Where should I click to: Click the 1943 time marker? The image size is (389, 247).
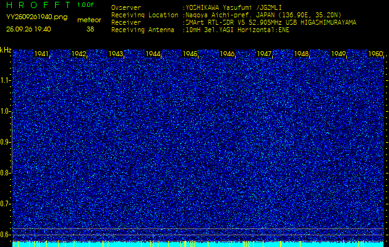116,54
